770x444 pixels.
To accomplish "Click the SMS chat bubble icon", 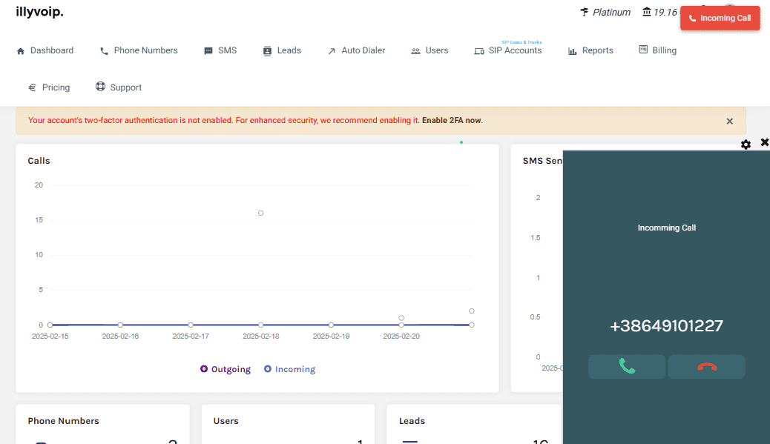I will pos(208,51).
